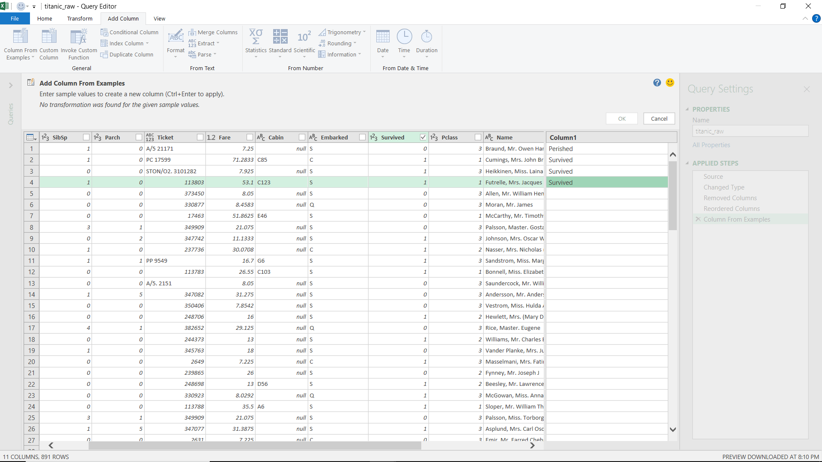Uncheck the Survived column checkbox
Screen dimensions: 822x462
[423, 137]
